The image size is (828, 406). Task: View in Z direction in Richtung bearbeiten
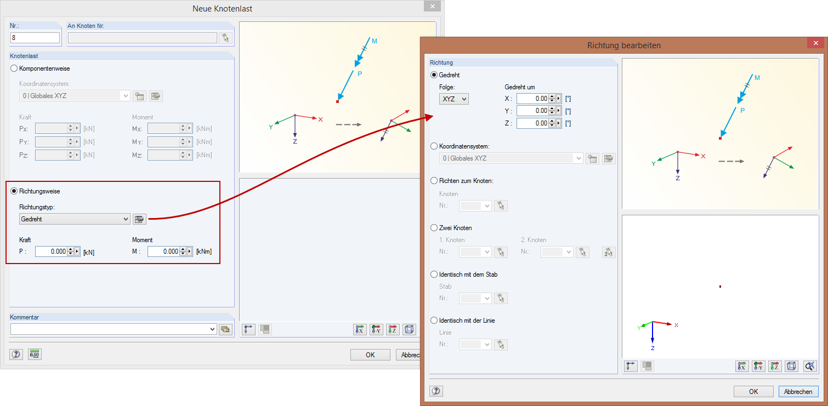775,366
